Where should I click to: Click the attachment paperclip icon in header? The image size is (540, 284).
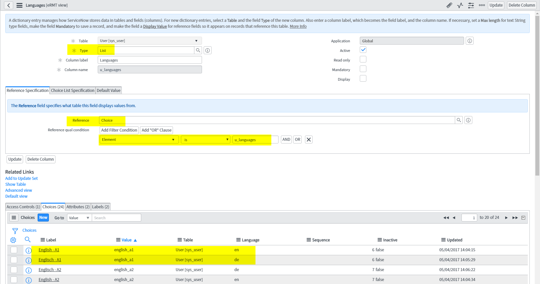449,5
